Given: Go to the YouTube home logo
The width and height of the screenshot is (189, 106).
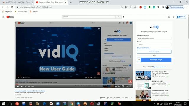Looking at the screenshot, I should click(10, 17).
